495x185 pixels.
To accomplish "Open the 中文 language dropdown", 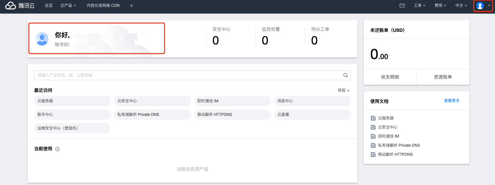I will coord(461,6).
